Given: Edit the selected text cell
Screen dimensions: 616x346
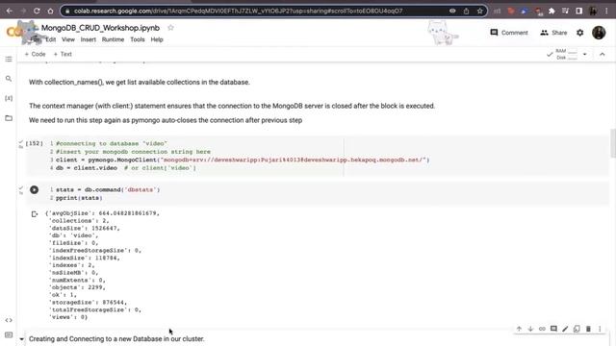Looking at the screenshot, I should (565, 329).
